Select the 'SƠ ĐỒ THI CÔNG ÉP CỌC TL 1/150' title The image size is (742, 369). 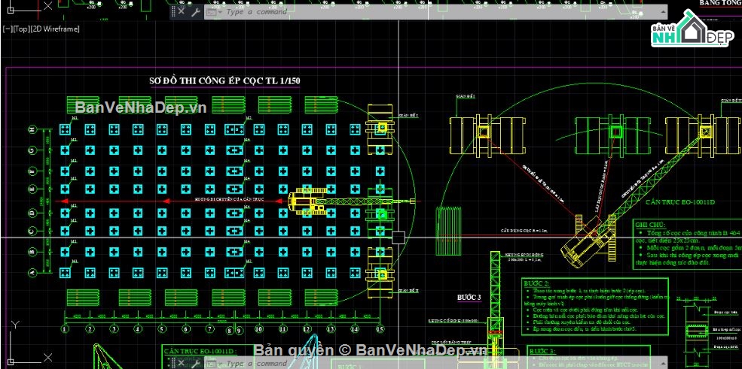[224, 81]
